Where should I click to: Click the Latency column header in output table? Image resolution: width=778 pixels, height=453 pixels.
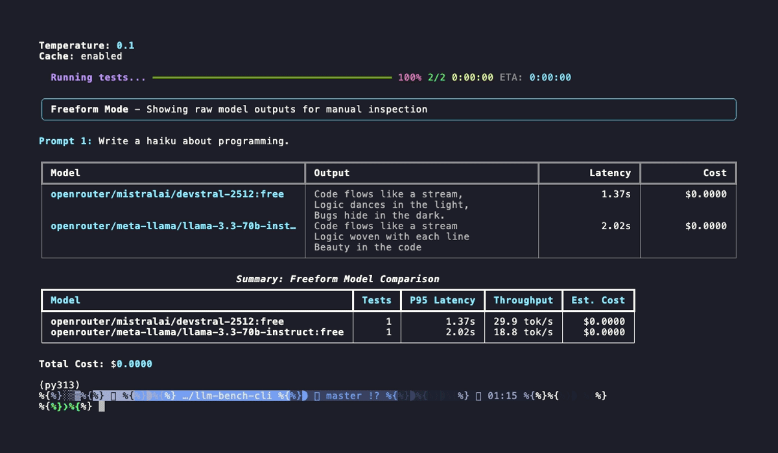pos(610,173)
